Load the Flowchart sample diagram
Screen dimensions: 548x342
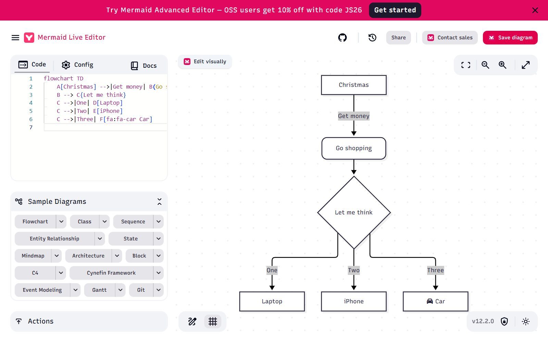pos(35,222)
